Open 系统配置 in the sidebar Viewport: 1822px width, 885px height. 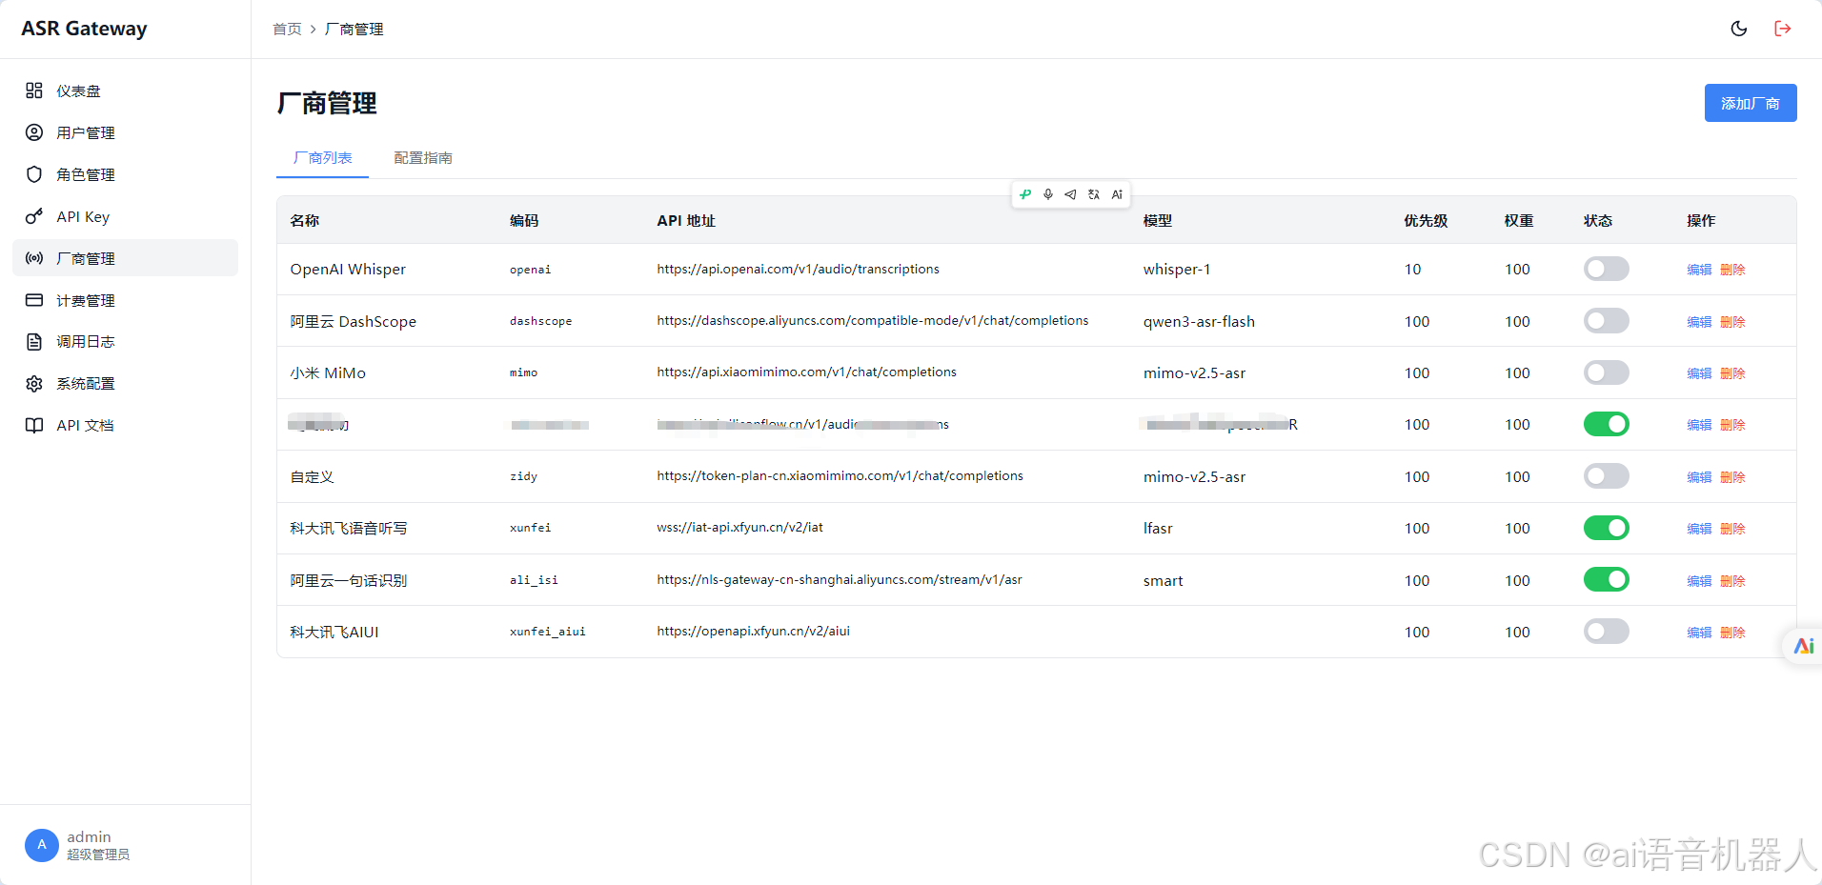click(125, 383)
